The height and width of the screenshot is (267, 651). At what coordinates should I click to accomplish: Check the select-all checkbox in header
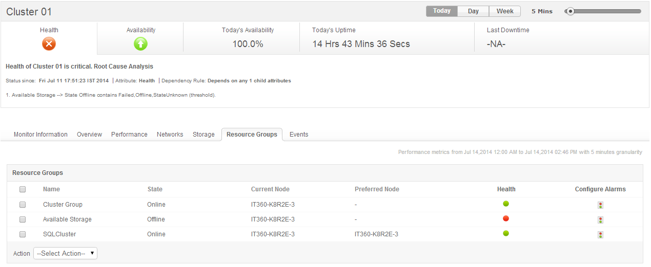coord(23,189)
